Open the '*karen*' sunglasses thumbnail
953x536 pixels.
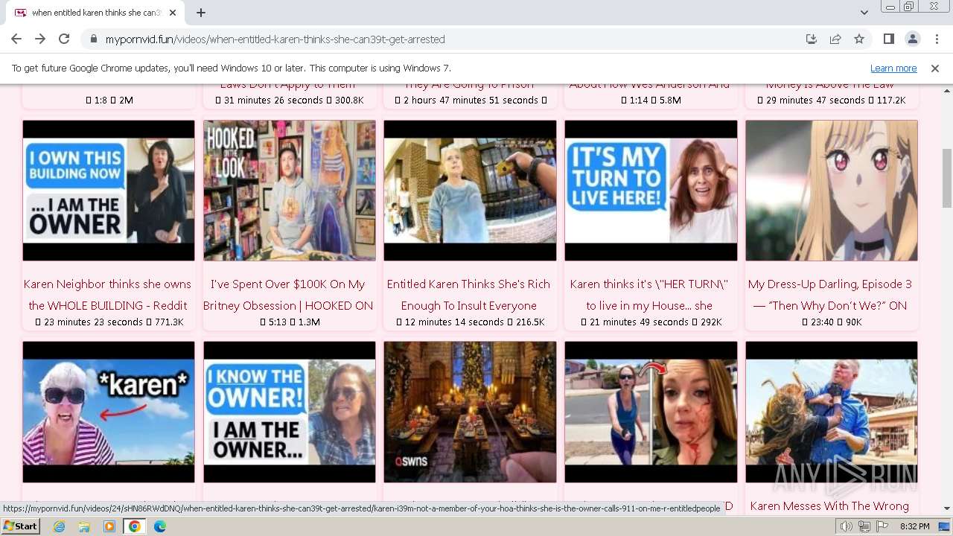click(x=109, y=412)
